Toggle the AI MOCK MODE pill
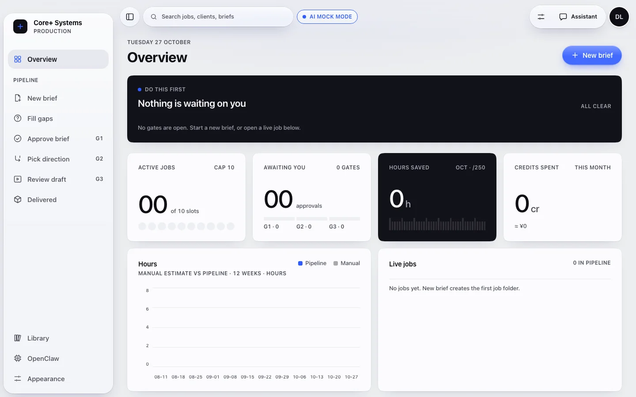Image resolution: width=636 pixels, height=397 pixels. tap(327, 17)
